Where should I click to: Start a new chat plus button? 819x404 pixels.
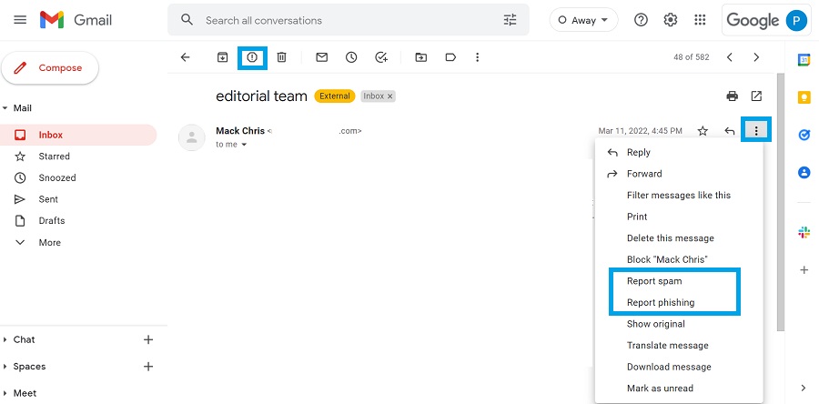148,339
